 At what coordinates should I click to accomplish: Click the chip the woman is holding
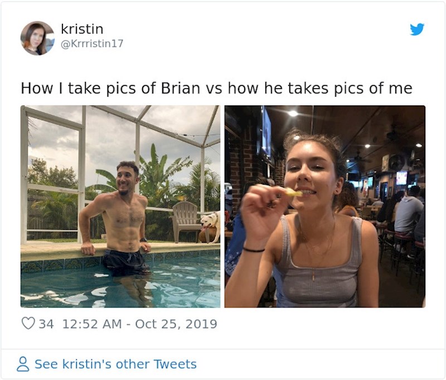tap(293, 193)
